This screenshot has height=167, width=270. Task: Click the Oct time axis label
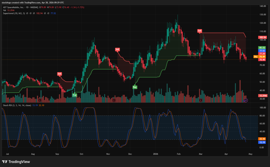tap(81, 154)
